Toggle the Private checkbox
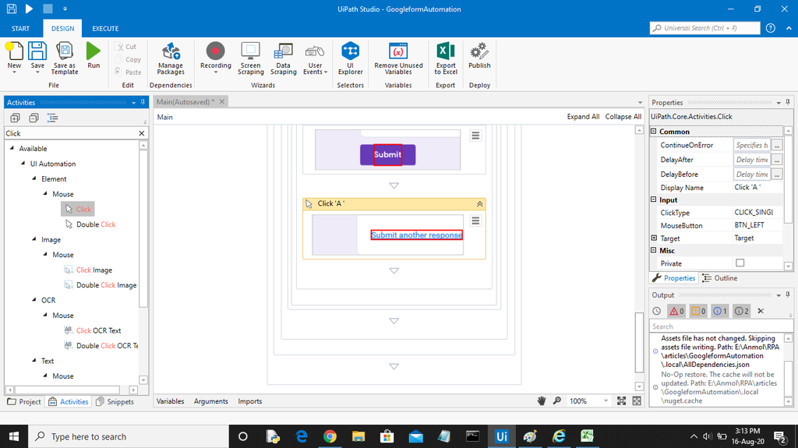Image resolution: width=798 pixels, height=448 pixels. coord(740,263)
